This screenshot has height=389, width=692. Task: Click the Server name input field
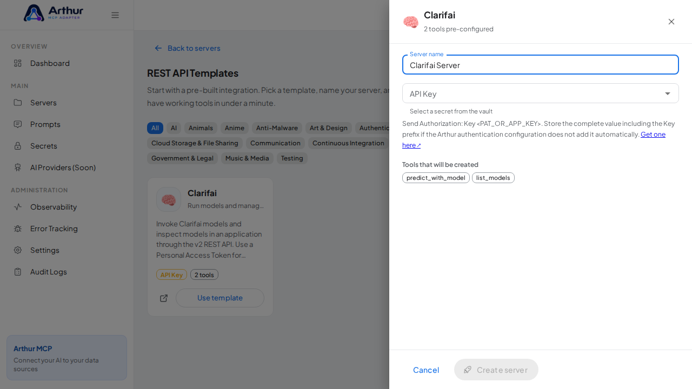(x=541, y=65)
